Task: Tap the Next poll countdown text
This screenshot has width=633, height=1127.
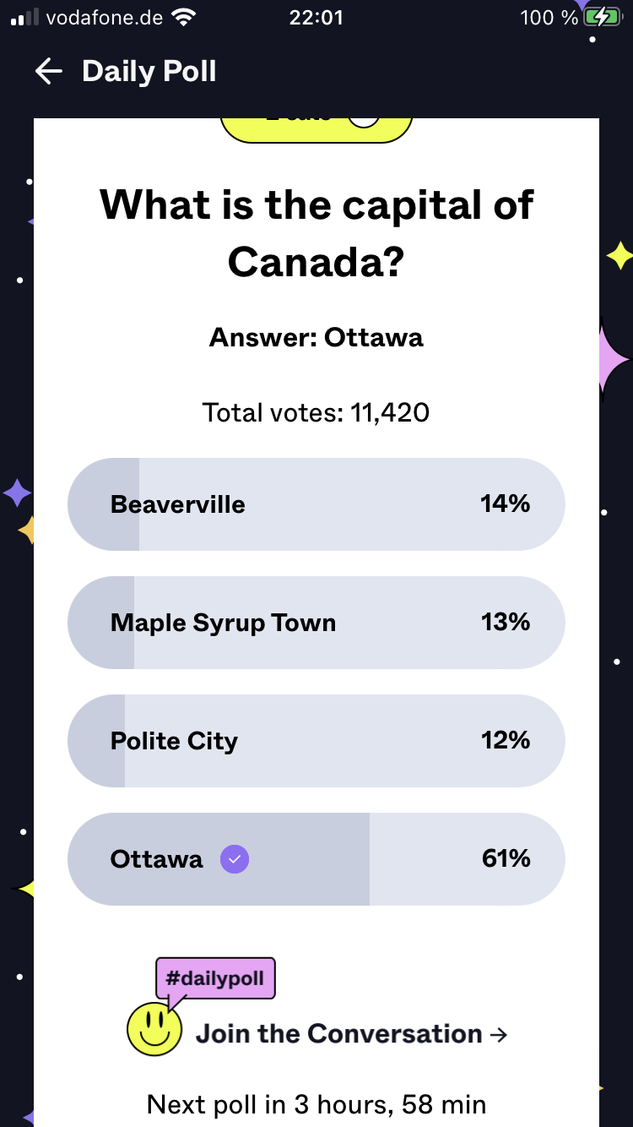Action: [x=316, y=1104]
